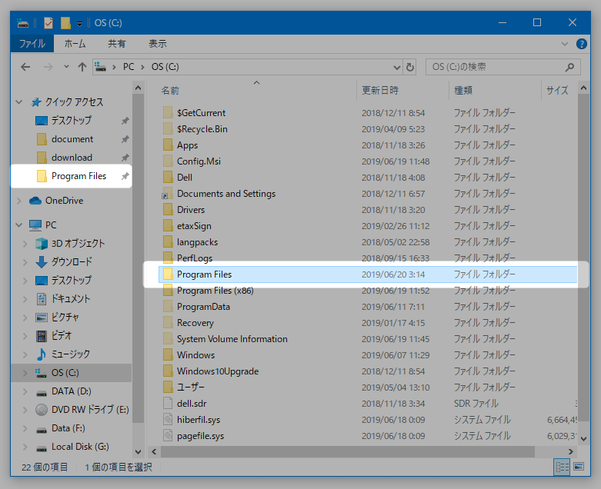Screen dimensions: 601x489
Task: Switch to details view in status bar
Action: click(x=562, y=467)
